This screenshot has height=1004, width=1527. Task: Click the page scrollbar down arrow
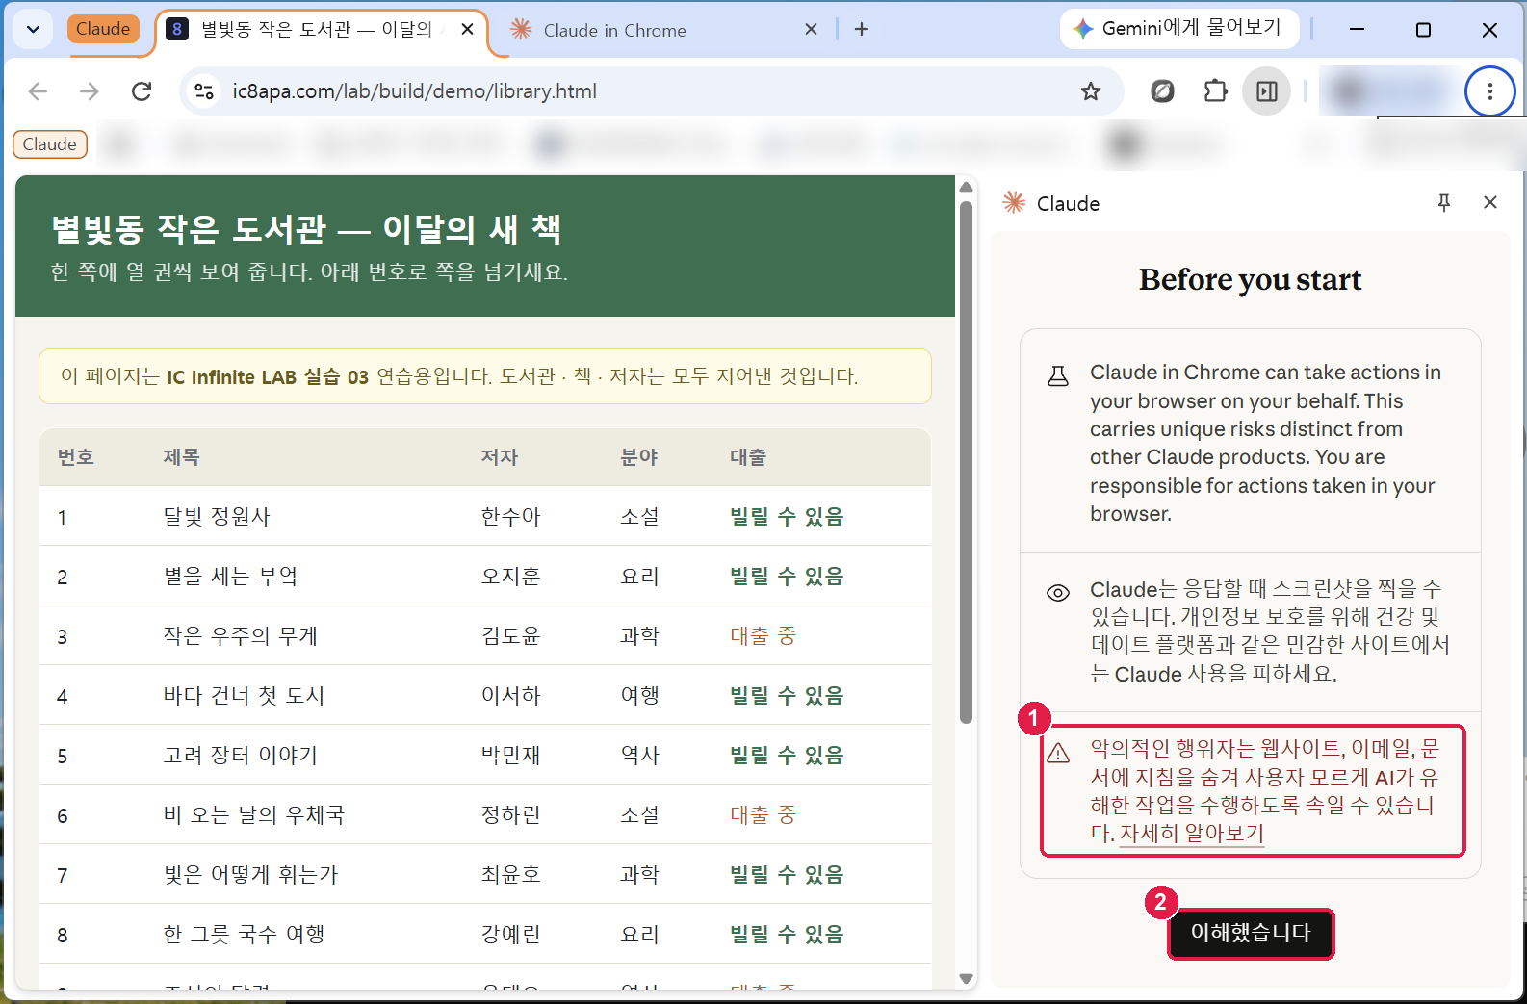click(966, 979)
